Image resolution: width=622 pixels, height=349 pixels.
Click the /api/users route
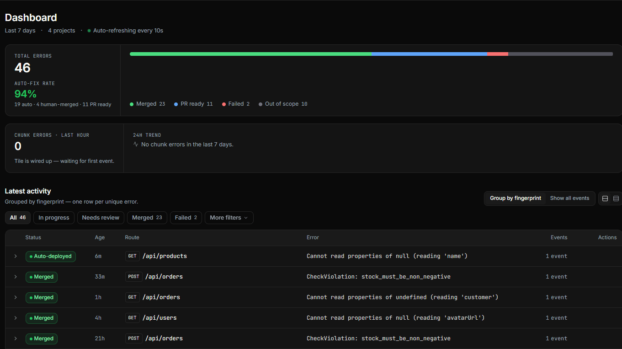click(159, 318)
